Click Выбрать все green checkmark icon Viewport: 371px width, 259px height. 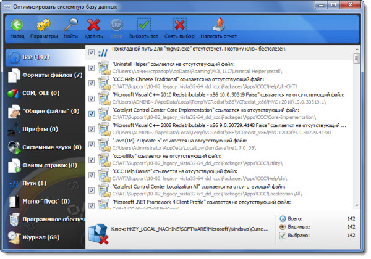point(144,25)
